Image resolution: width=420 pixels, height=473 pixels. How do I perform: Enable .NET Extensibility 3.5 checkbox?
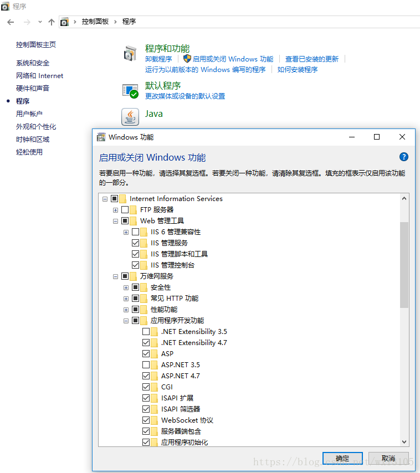[146, 332]
